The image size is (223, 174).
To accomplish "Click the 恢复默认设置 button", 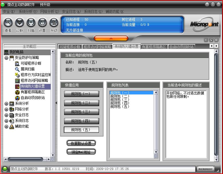I will point(81,143).
